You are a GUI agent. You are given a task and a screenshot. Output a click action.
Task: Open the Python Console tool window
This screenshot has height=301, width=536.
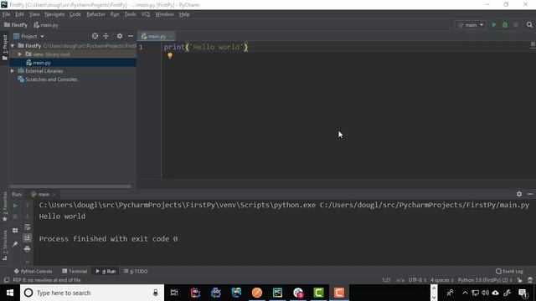tap(33, 271)
